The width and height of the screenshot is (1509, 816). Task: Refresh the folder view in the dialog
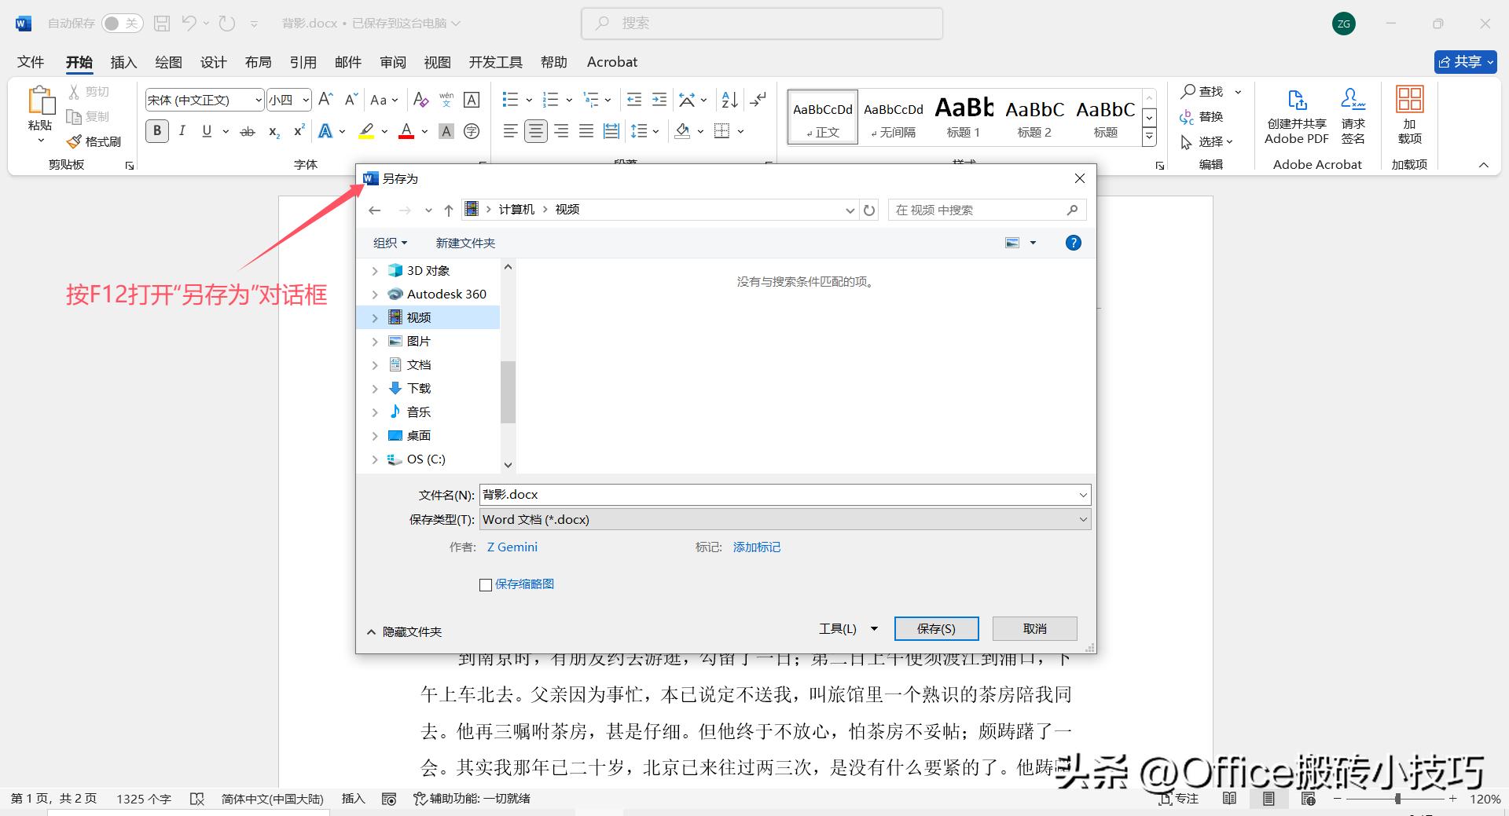pos(869,210)
